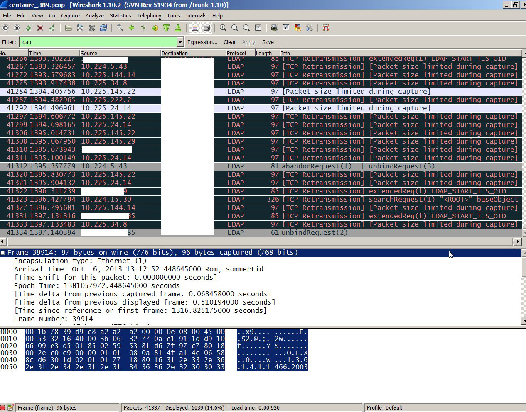This screenshot has height=412, width=526.
Task: Edit coloring rules icon
Action: [297, 28]
